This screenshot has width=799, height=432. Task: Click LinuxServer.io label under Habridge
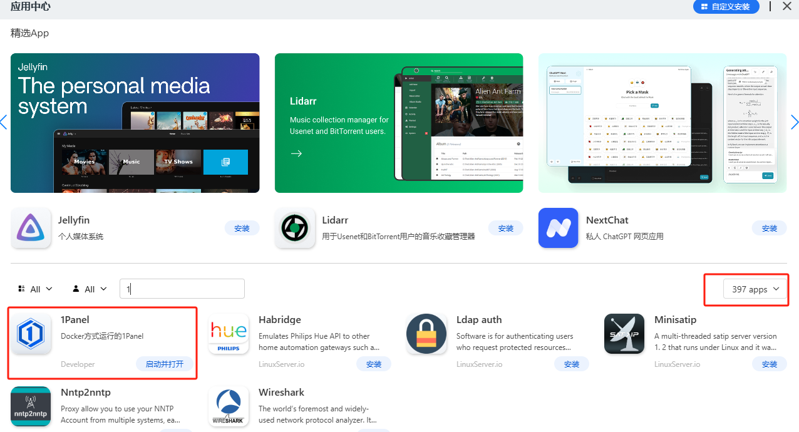[x=282, y=364]
